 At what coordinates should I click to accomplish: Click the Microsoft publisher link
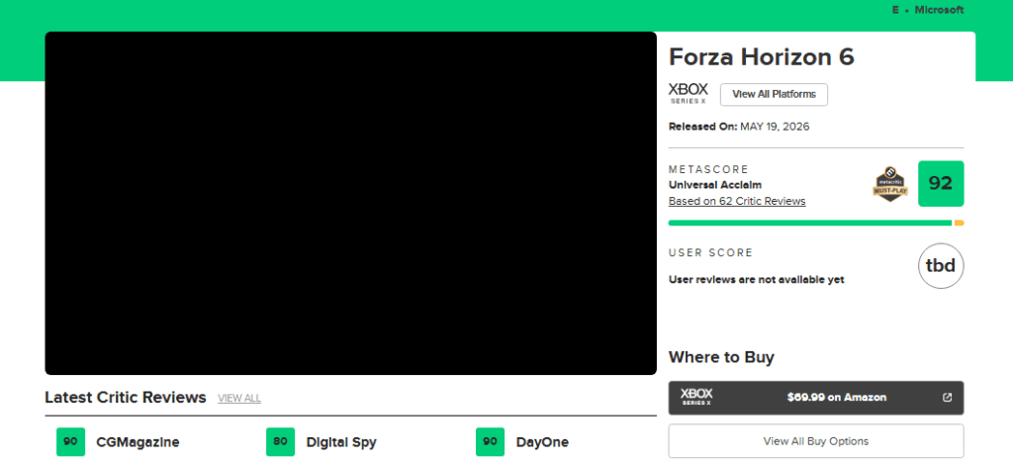[x=940, y=10]
